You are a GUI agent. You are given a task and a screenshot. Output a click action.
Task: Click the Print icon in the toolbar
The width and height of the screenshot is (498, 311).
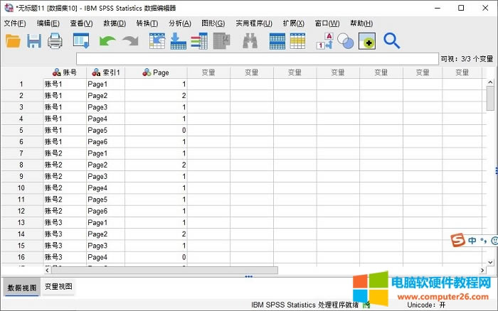(55, 41)
